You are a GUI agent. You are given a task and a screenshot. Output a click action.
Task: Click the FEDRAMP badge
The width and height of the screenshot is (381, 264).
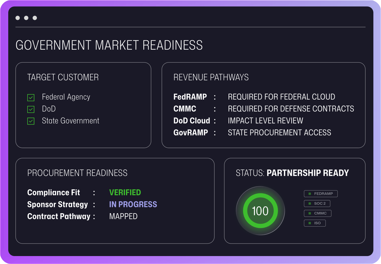click(x=321, y=194)
